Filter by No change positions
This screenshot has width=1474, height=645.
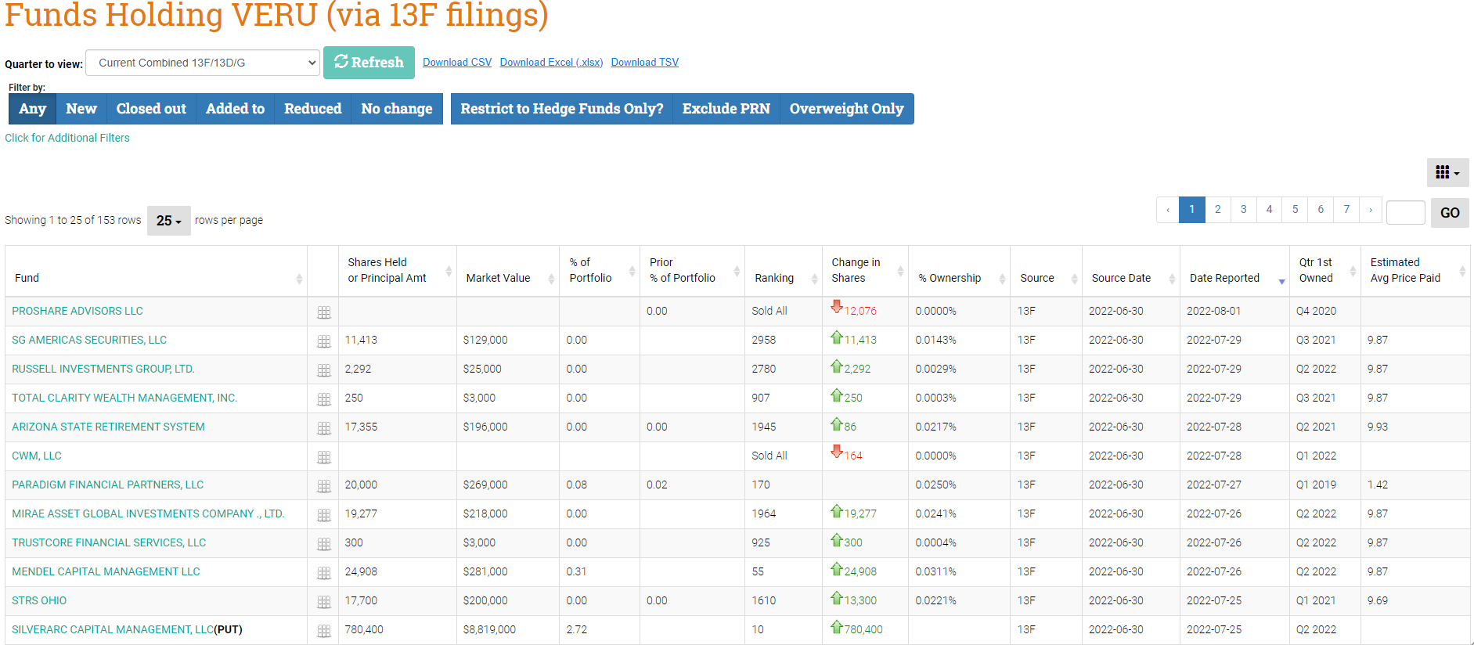click(x=397, y=109)
